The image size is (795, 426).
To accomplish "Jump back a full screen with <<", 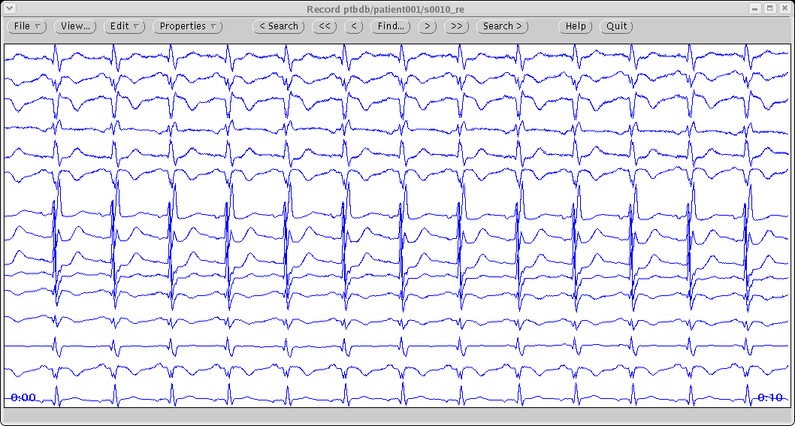I will (324, 26).
